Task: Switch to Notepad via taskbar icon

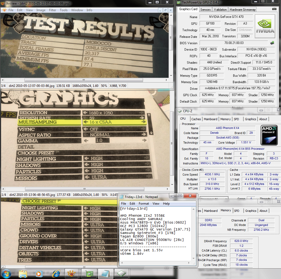Action: pos(105,274)
